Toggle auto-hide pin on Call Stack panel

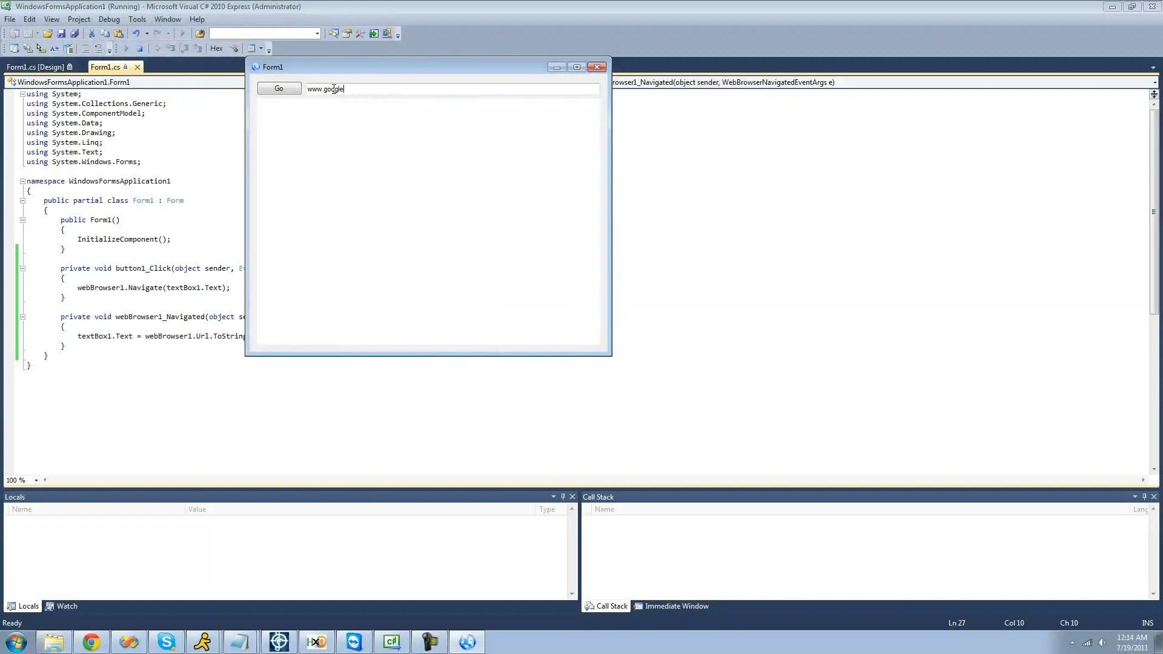click(1144, 497)
